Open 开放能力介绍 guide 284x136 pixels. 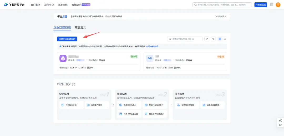tap(72, 105)
